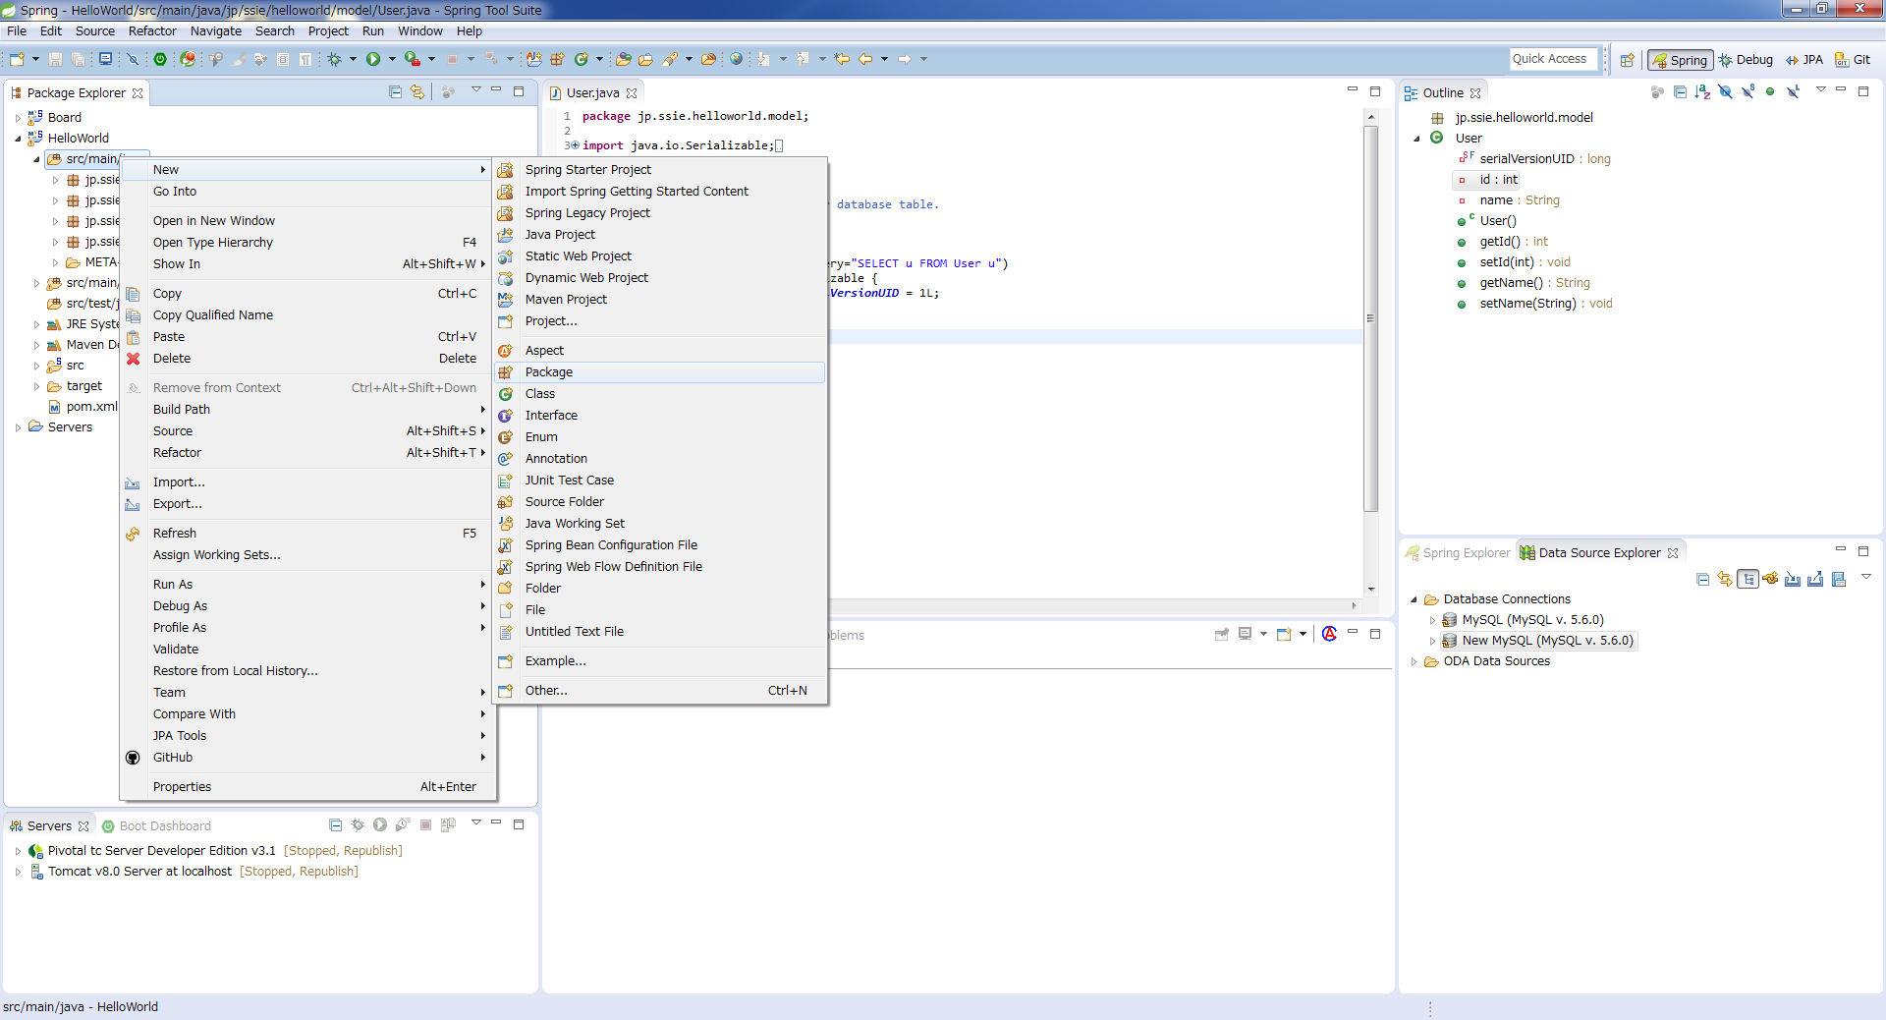Click the web browser globe icon in the toolbar
Screen dimensions: 1886x1020
736,60
